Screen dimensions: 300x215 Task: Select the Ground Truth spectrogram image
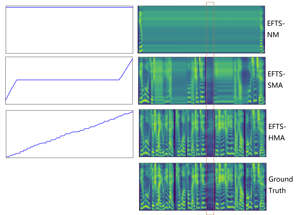pos(203,187)
